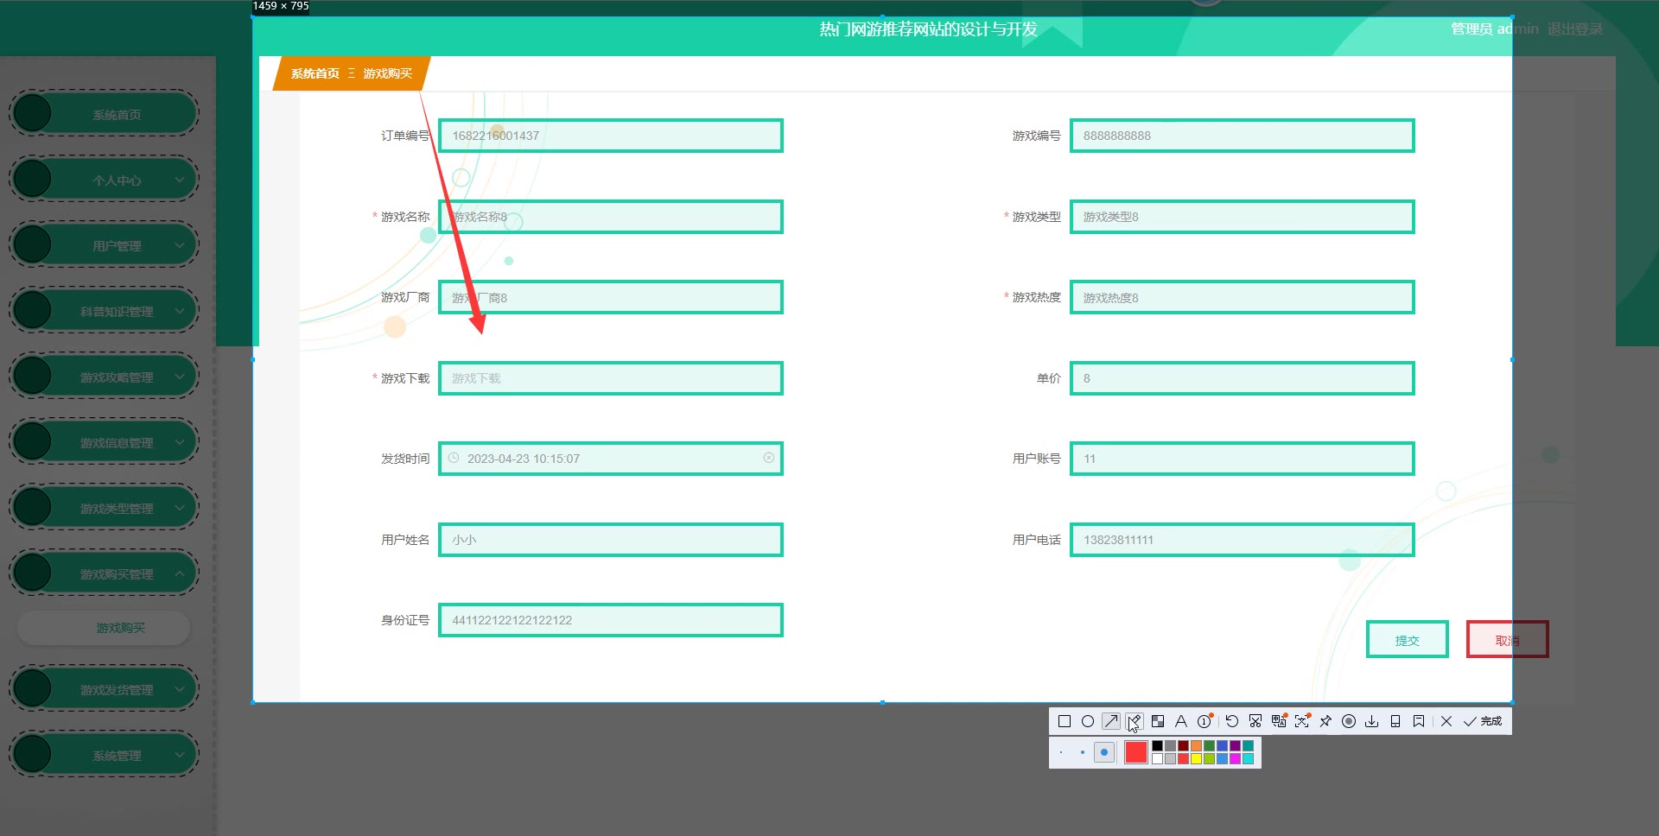Focus the 游戏名称 input field
The width and height of the screenshot is (1659, 836).
[x=611, y=217]
